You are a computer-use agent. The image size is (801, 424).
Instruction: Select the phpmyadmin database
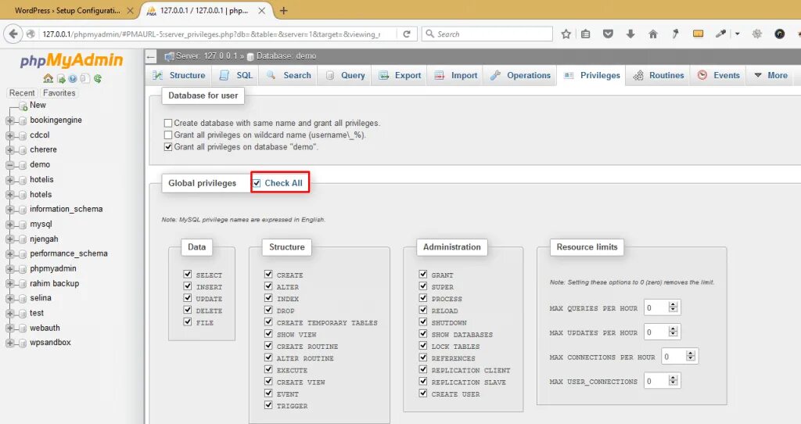pyautogui.click(x=52, y=268)
